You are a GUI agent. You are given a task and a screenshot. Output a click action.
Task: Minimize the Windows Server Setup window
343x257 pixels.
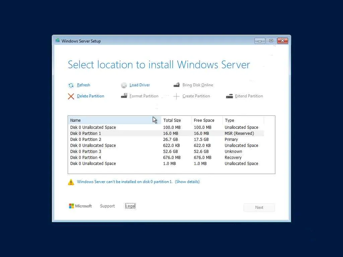pos(260,41)
